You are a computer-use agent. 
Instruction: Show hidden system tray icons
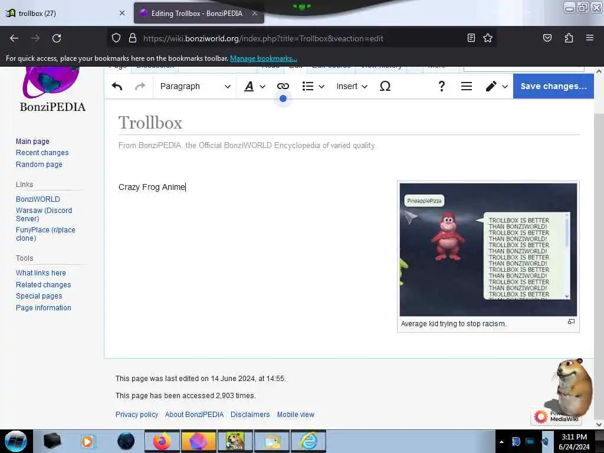click(501, 442)
